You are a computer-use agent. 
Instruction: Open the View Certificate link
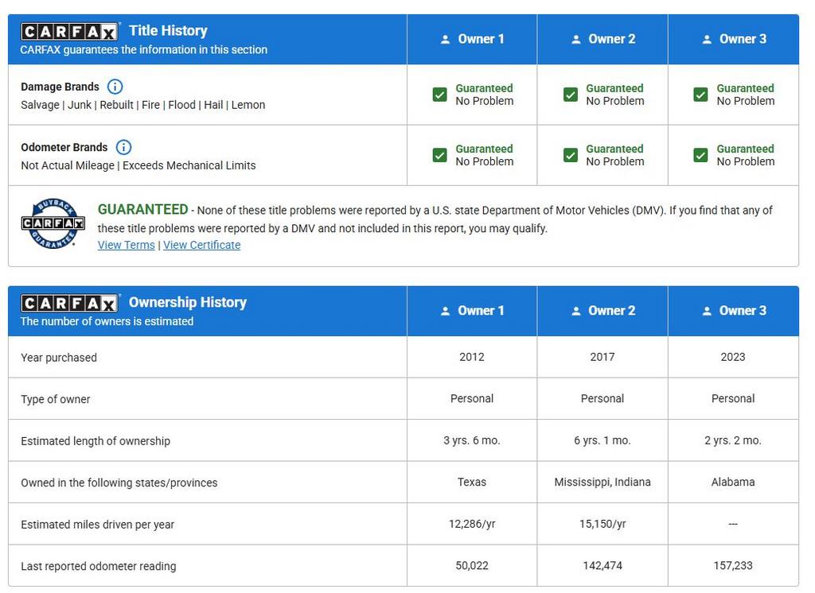pos(201,245)
